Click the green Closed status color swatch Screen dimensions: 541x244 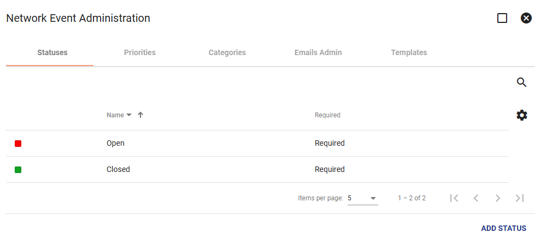click(x=18, y=170)
